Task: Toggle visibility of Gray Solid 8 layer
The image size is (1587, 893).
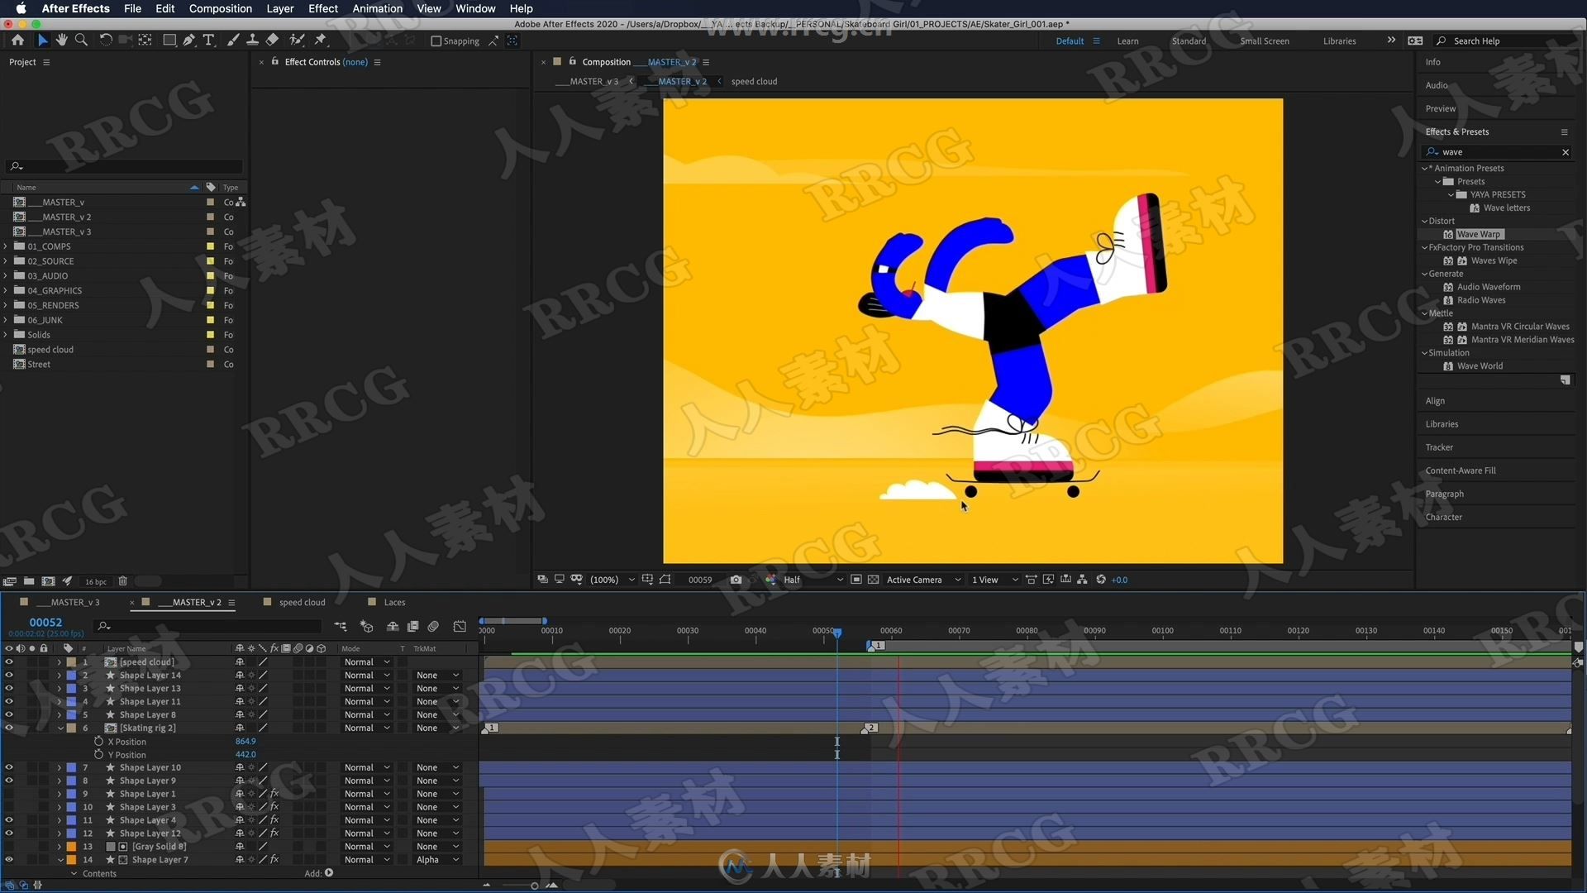Action: (x=10, y=846)
